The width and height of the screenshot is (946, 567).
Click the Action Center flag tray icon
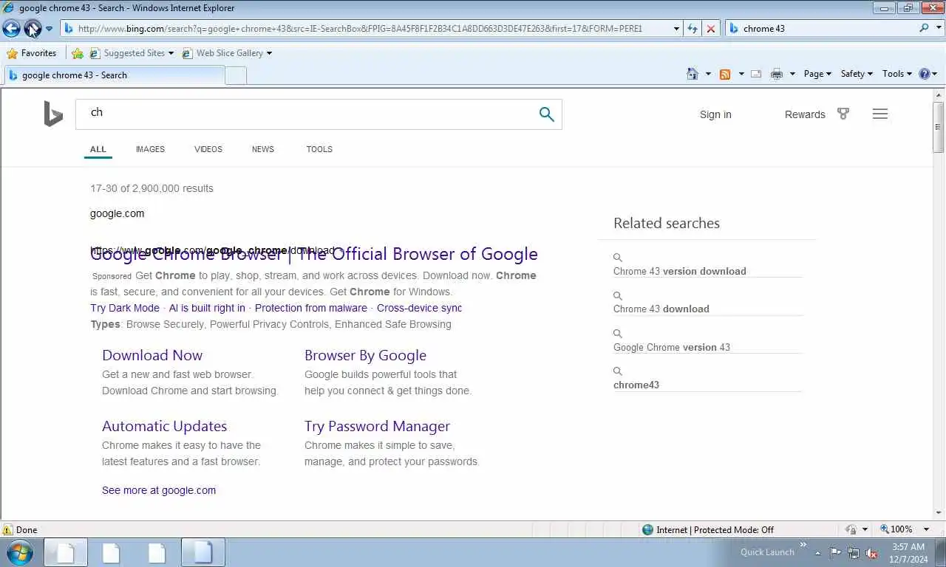point(835,552)
